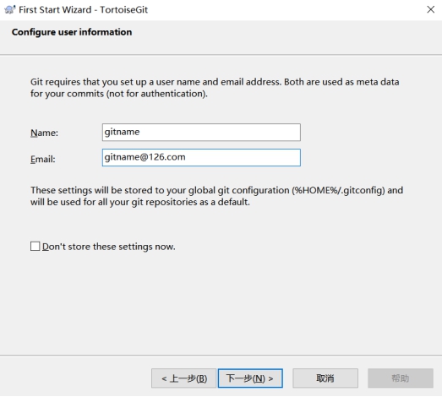Click the Email: label
The width and height of the screenshot is (442, 397).
coord(43,159)
